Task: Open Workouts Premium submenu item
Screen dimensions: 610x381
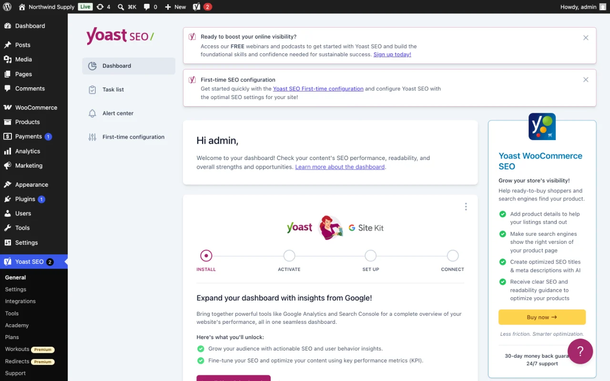Action: click(34, 349)
